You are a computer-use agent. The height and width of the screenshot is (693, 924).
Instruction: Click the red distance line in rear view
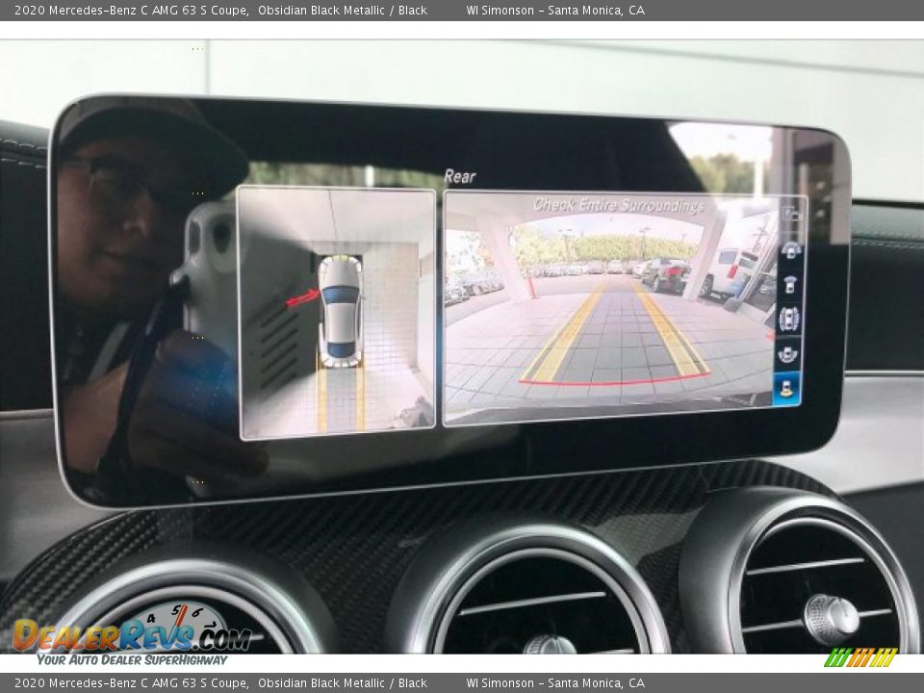point(614,382)
